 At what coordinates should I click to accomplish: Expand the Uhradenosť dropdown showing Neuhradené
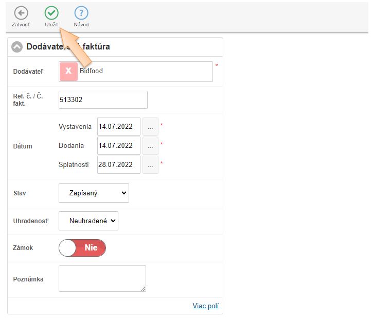pos(88,221)
